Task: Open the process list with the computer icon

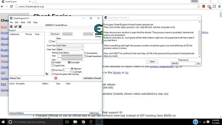Action: 11,26
